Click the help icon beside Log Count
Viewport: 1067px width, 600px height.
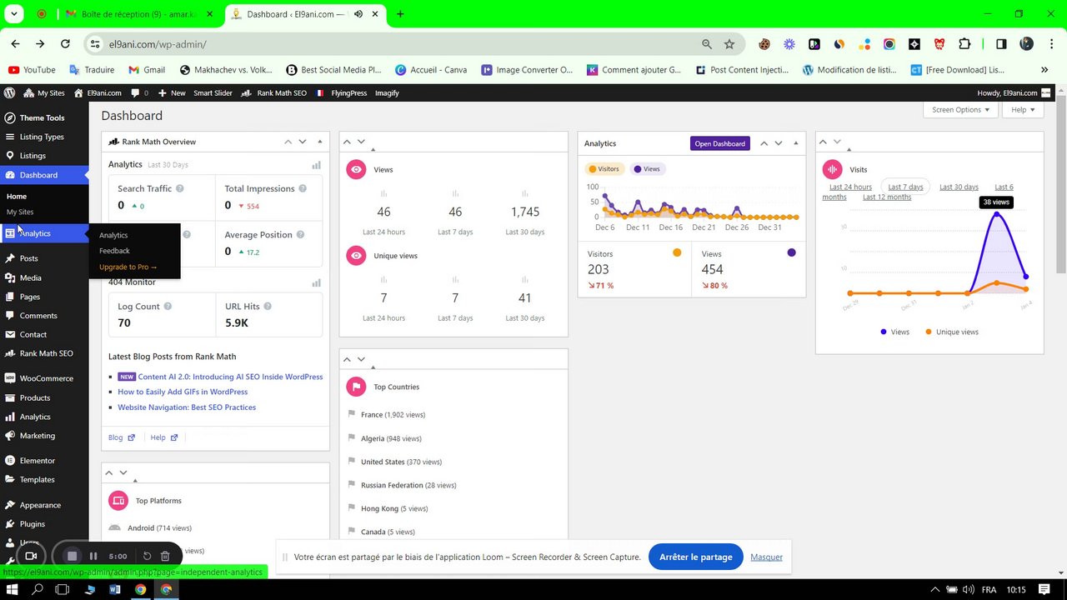pos(168,306)
